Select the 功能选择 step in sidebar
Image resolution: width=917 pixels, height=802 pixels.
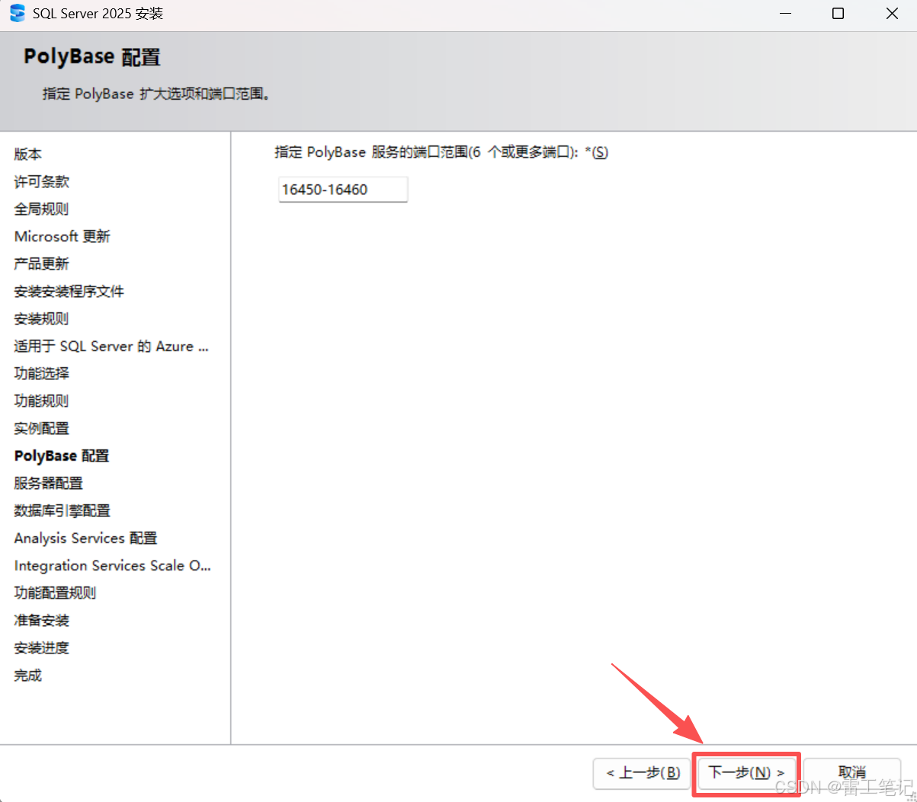(42, 373)
